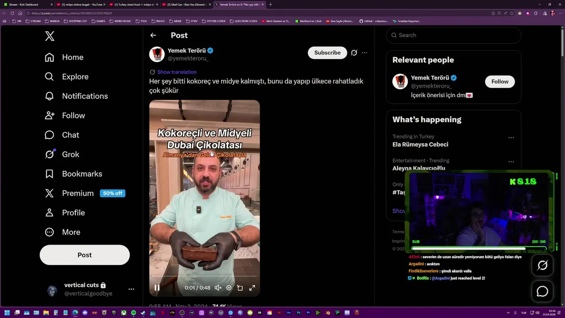Click the X logo in the sidebar
This screenshot has width=565, height=318.
tap(50, 36)
